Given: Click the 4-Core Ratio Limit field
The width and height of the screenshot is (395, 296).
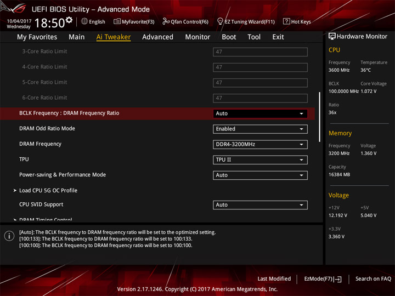Looking at the screenshot, I should click(260, 67).
